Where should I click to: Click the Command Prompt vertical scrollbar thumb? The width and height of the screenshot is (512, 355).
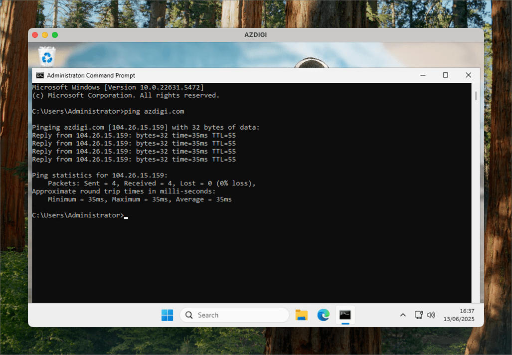tap(476, 96)
